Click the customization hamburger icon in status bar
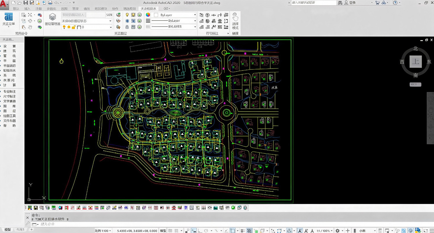Viewport: 434px width, 233px height. (431, 231)
